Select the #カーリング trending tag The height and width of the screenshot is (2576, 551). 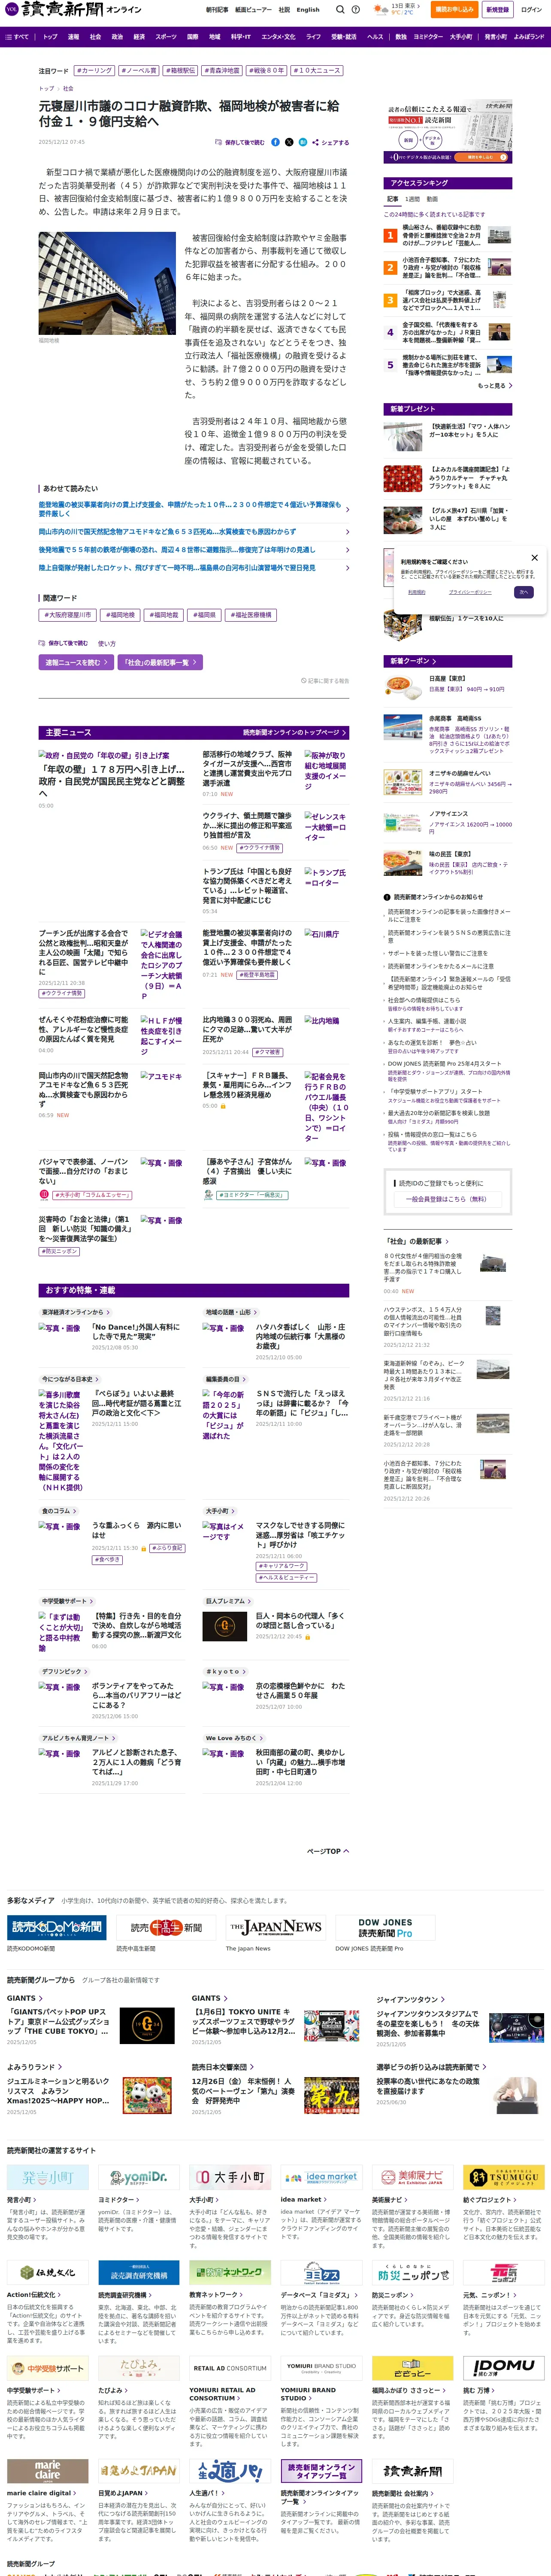click(x=94, y=71)
